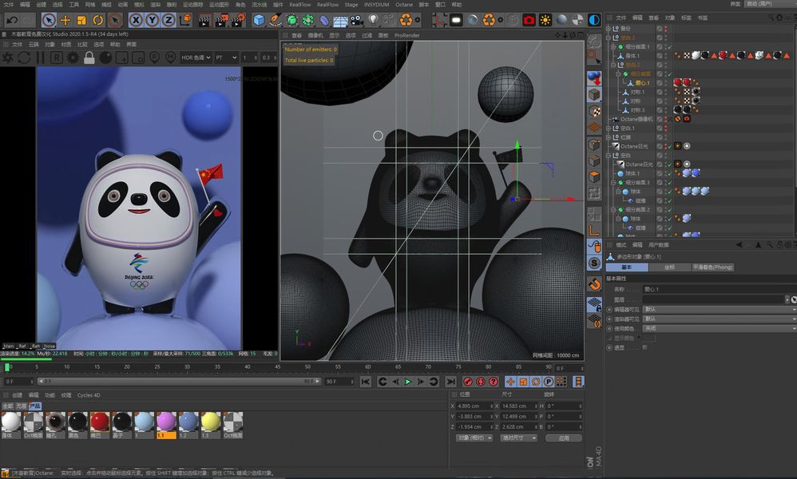The width and height of the screenshot is (797, 479).
Task: Click the Octane daylight sun icon
Action: (x=545, y=20)
